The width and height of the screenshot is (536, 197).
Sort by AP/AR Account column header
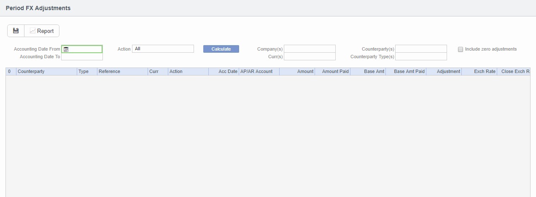pyautogui.click(x=259, y=72)
